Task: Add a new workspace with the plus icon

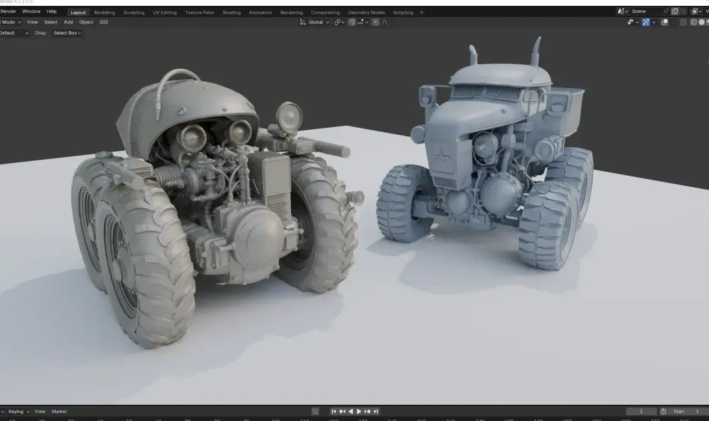Action: pos(422,12)
